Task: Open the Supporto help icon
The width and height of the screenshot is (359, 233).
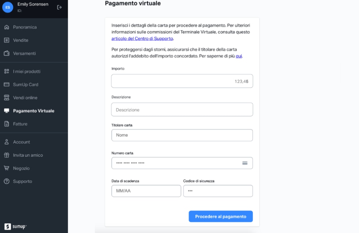Action: (6, 181)
